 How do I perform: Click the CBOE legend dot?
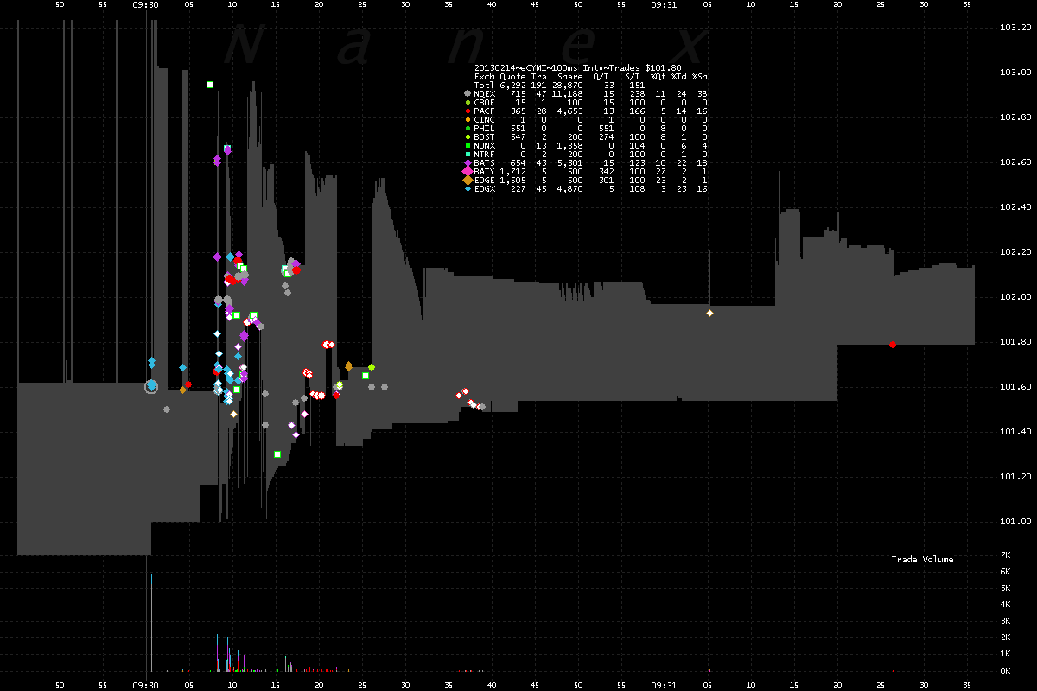pyautogui.click(x=468, y=102)
